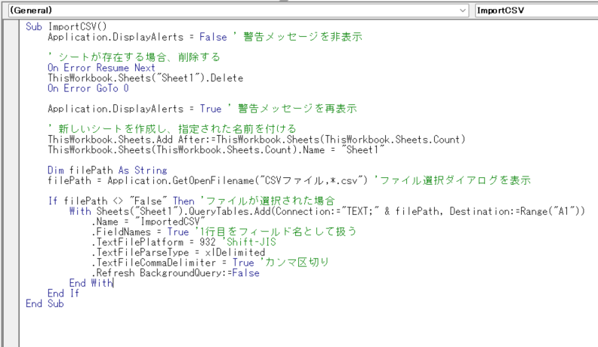Click the 'End With' line
This screenshot has height=347, width=598.
(x=91, y=283)
